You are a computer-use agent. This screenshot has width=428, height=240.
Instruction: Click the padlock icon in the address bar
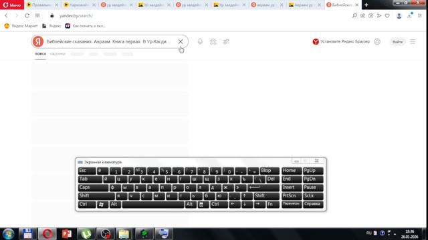[x=52, y=16]
